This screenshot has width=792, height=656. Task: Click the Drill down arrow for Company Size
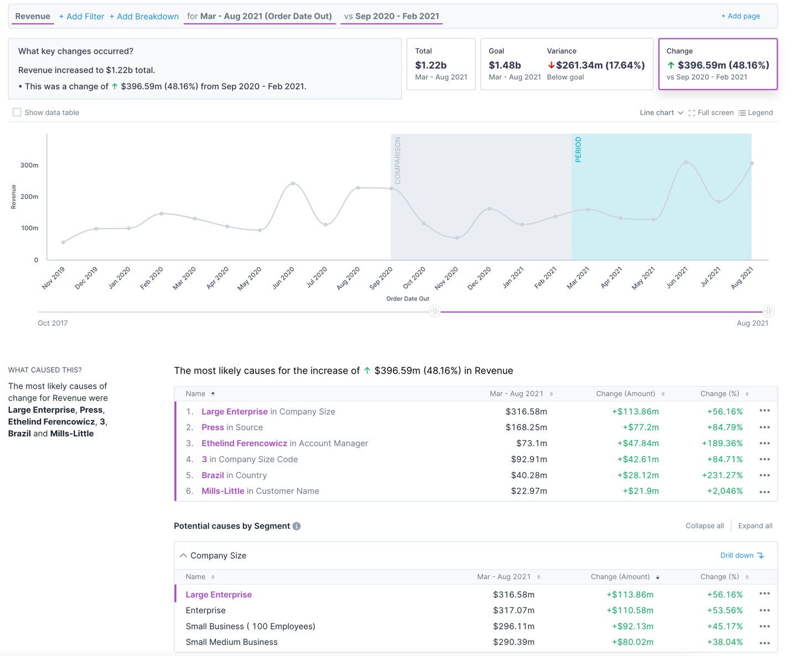click(742, 555)
